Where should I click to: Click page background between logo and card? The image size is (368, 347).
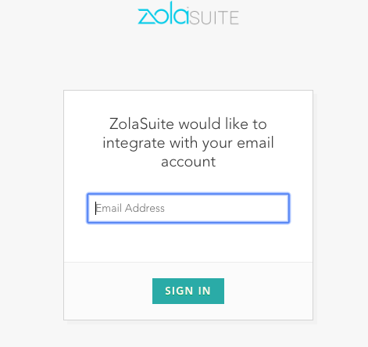click(x=188, y=57)
